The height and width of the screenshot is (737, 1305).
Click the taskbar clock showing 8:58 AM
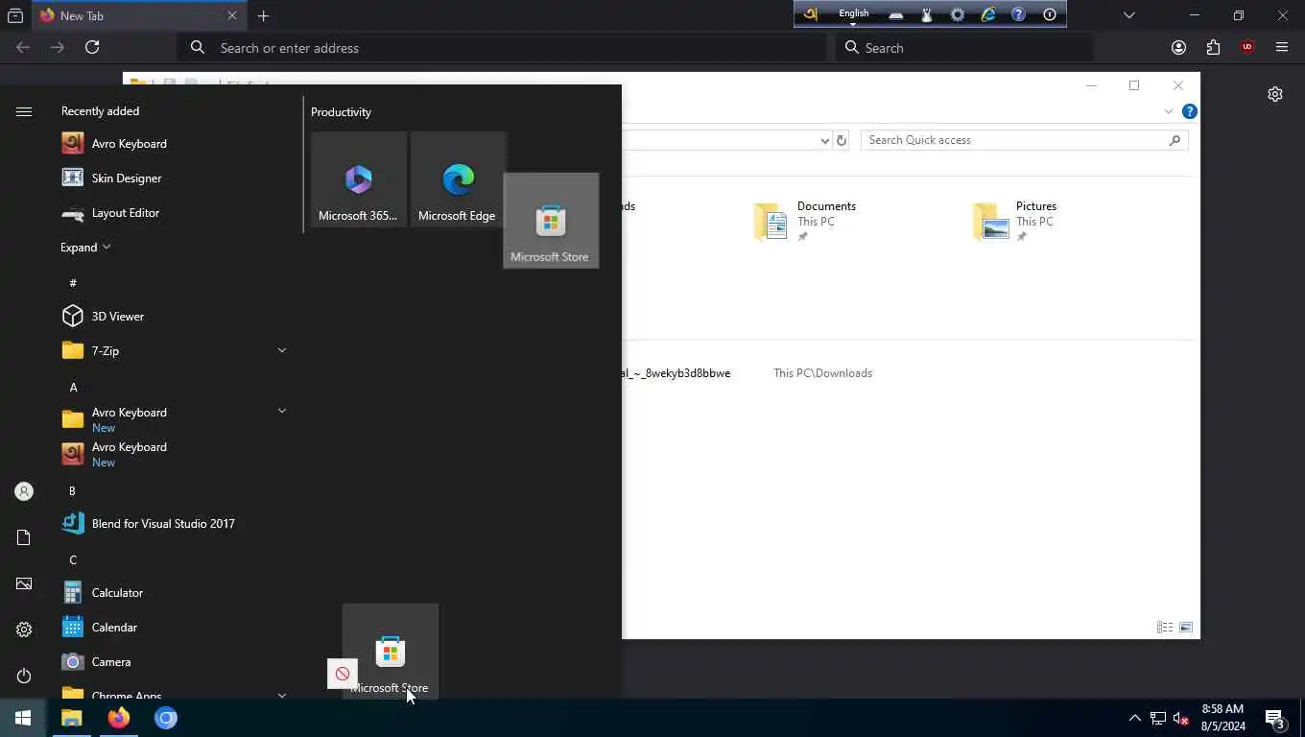[1222, 718]
